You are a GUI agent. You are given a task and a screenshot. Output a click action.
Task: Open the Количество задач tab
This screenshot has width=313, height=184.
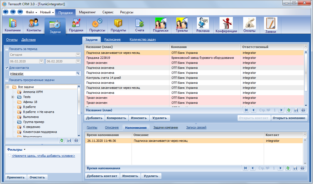click(x=143, y=39)
